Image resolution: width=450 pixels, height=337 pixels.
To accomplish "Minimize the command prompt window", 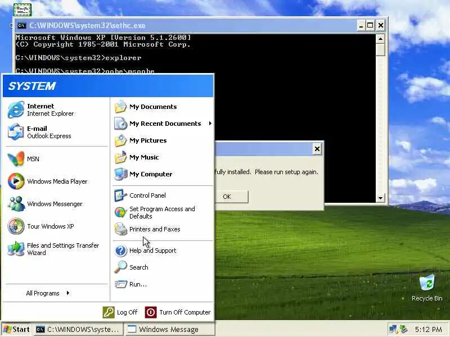I will click(x=361, y=25).
